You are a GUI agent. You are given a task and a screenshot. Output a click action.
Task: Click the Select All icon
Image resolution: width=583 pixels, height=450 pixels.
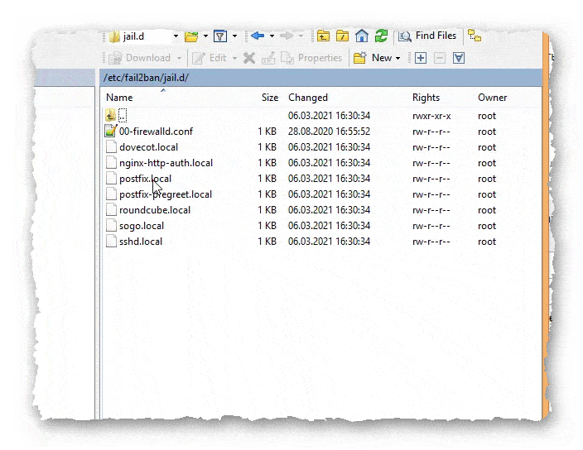(459, 58)
